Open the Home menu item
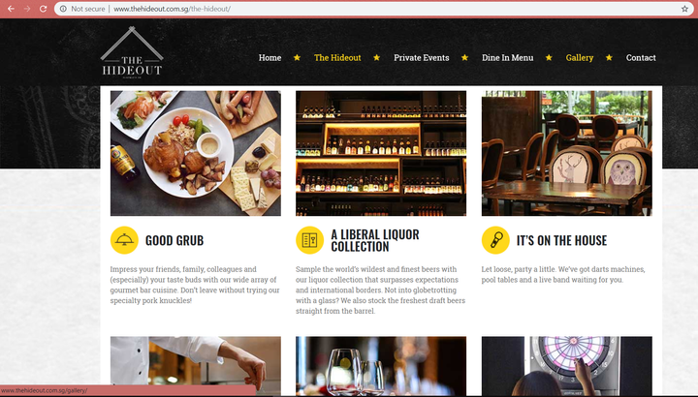Viewport: 698px width, 397px height. click(270, 58)
